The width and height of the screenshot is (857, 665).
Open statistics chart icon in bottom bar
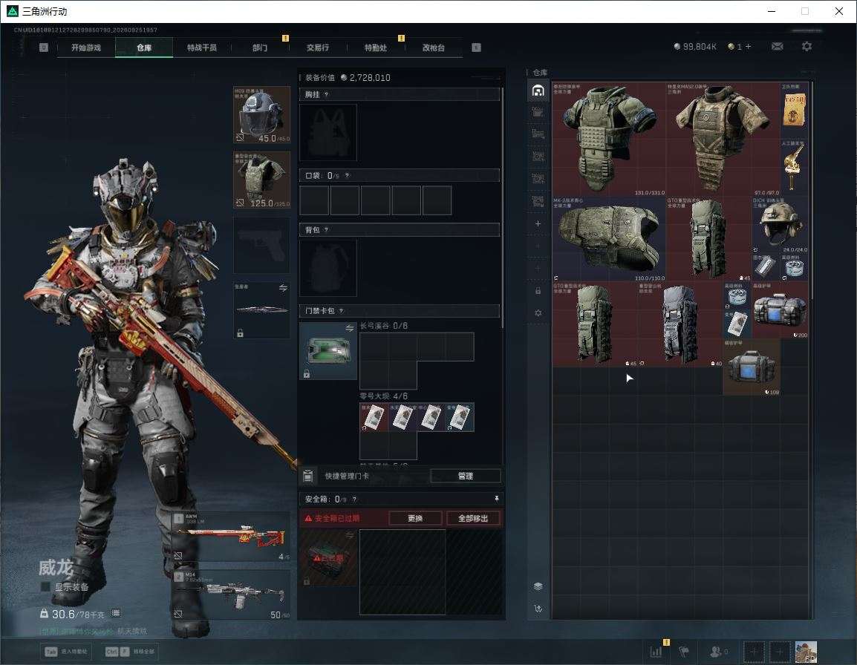655,652
